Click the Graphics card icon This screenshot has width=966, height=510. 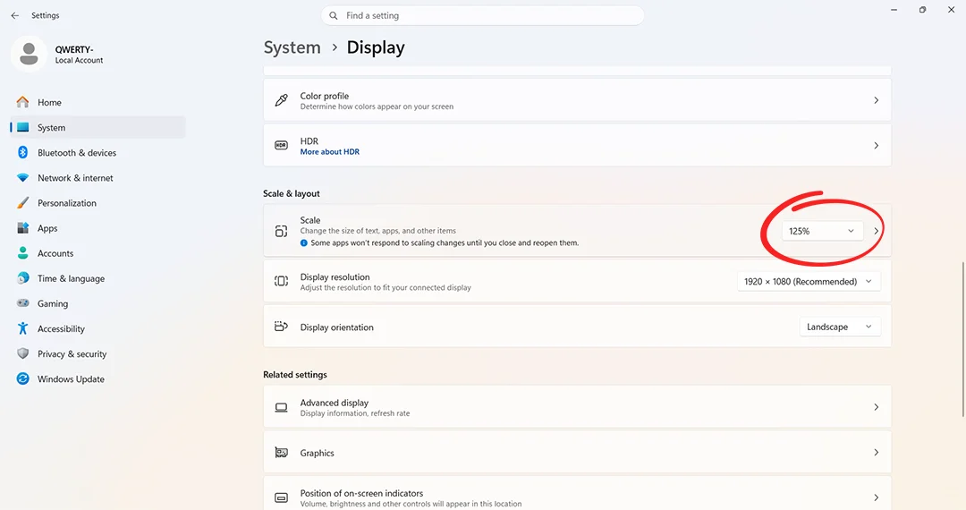[x=281, y=453]
